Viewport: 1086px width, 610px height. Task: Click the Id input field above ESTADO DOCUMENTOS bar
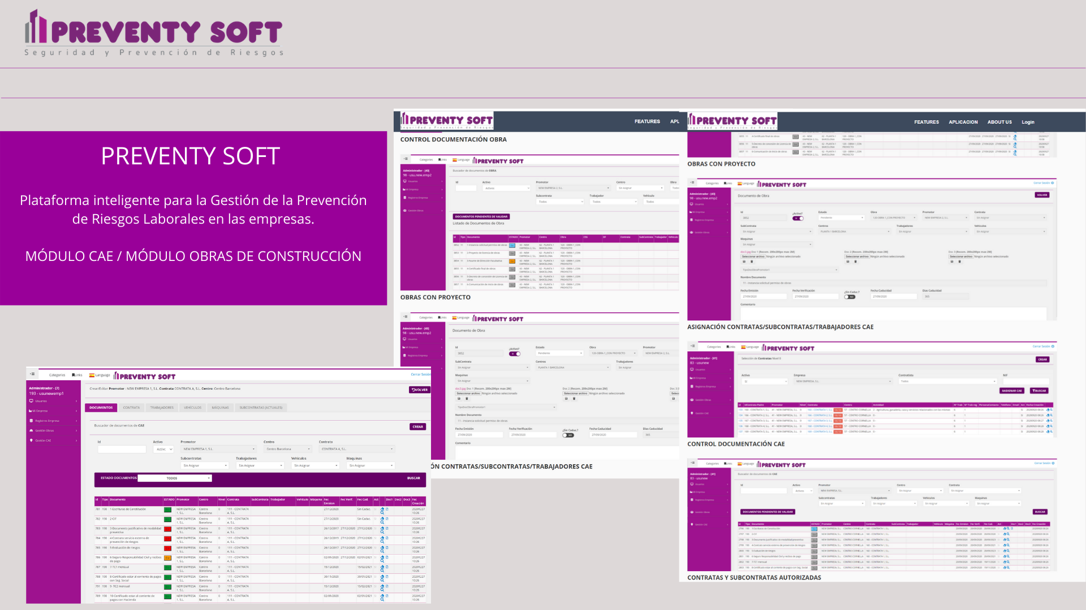pos(122,450)
